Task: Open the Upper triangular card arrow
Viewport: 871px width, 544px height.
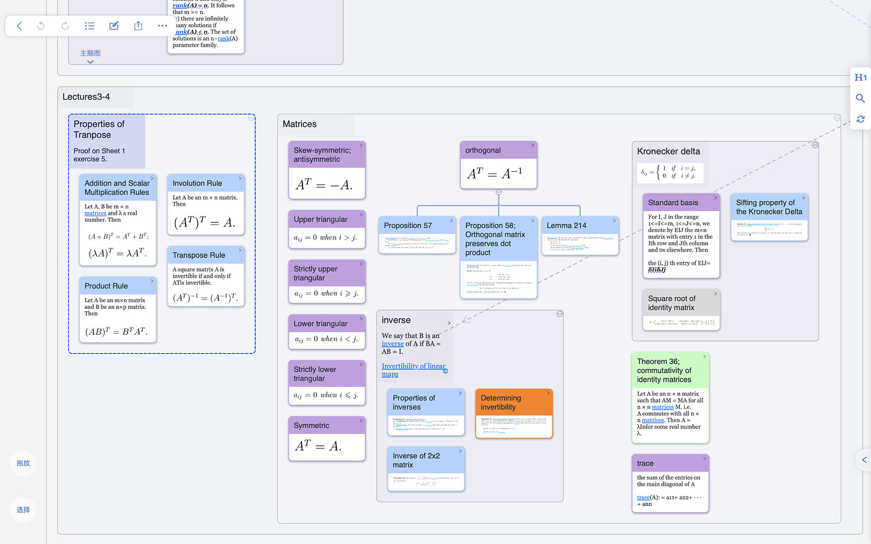Action: [361, 214]
